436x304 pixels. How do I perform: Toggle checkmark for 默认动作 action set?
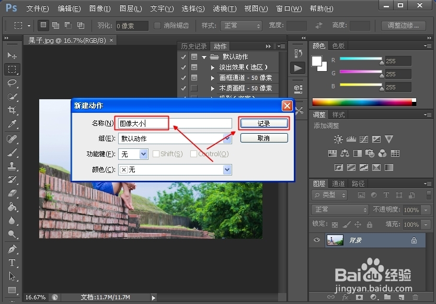(183, 57)
